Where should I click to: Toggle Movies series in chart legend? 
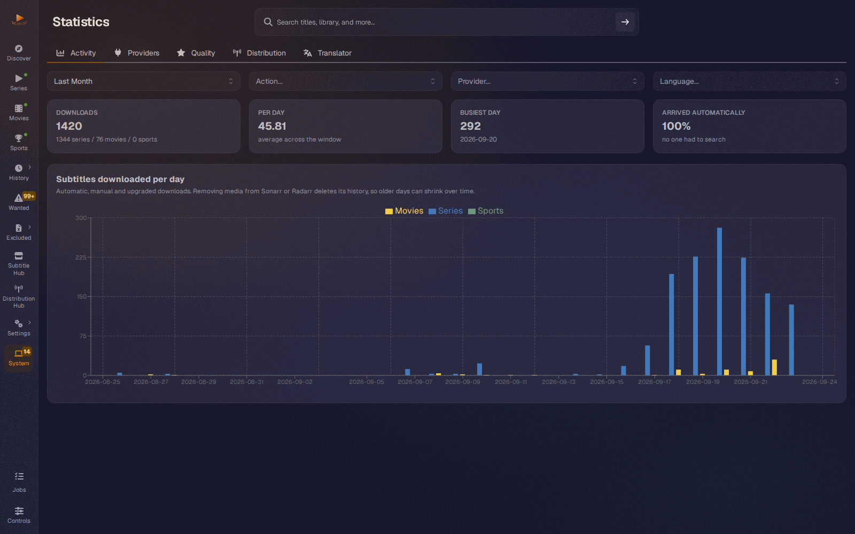click(x=404, y=211)
